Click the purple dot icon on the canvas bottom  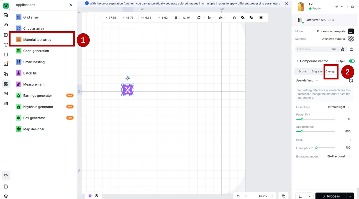pyautogui.click(x=90, y=196)
